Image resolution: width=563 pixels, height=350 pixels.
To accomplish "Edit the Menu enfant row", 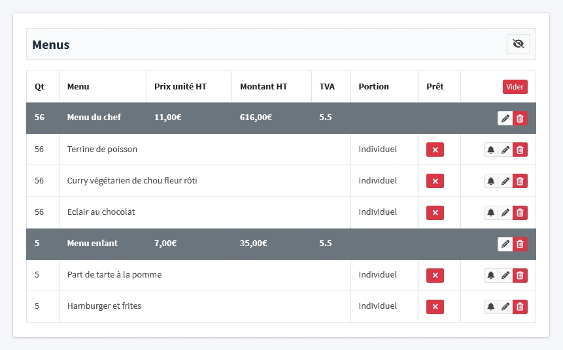I will tap(505, 244).
